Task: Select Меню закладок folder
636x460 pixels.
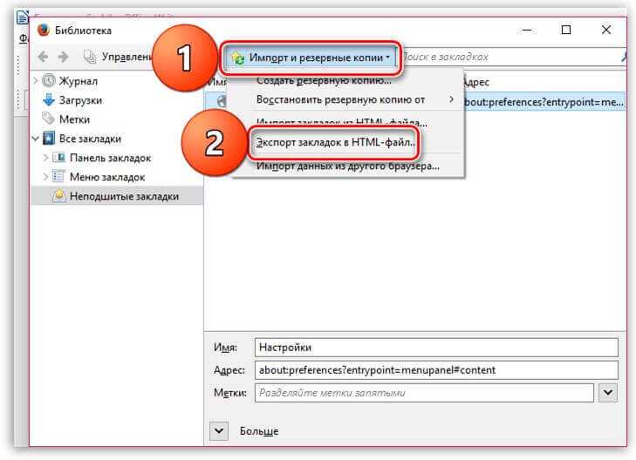Action: click(107, 177)
